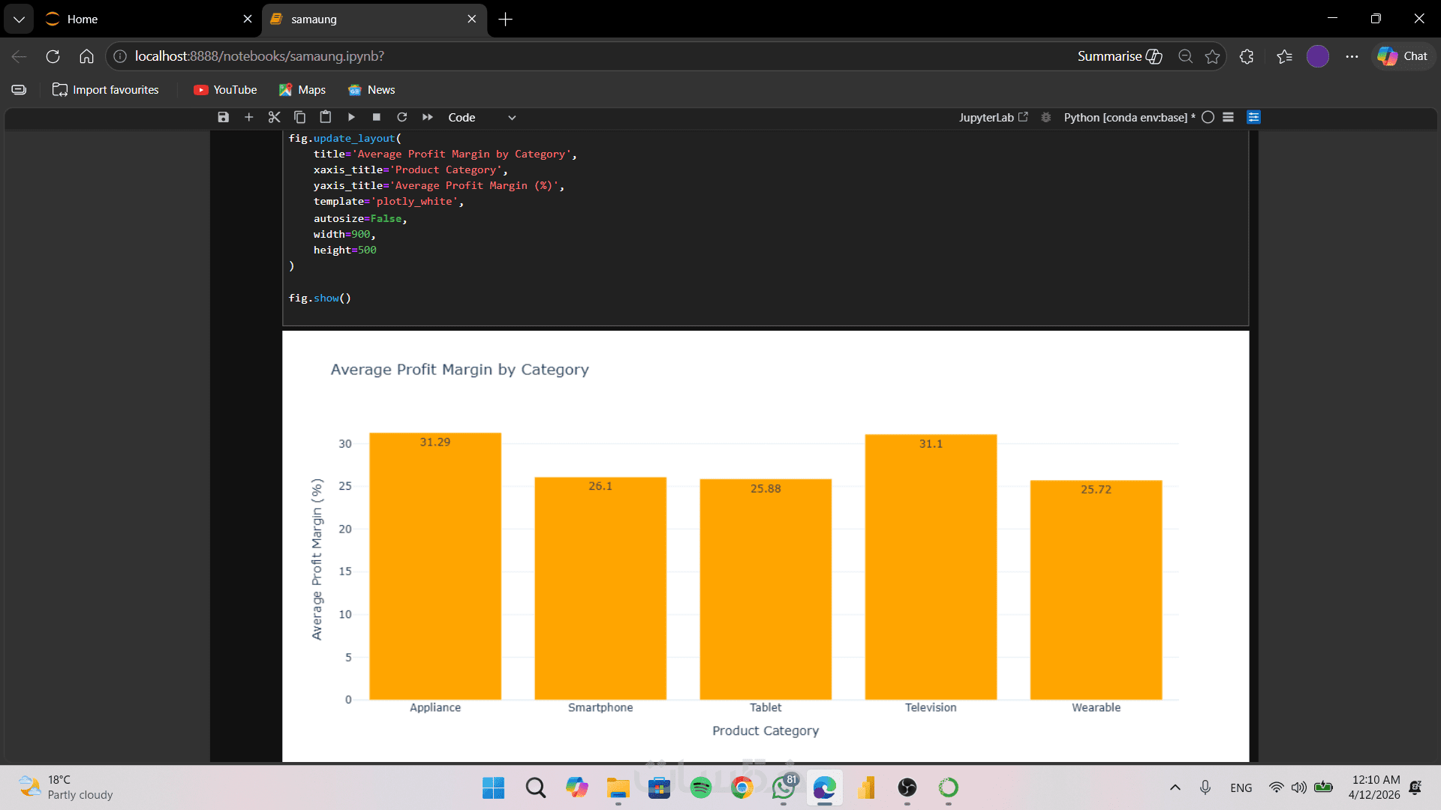Show hidden system tray icons chevron
This screenshot has height=810, width=1441.
pyautogui.click(x=1175, y=787)
